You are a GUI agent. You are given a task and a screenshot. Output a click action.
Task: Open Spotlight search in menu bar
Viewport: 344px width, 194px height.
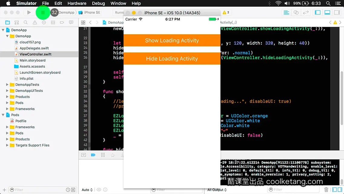click(328, 3)
